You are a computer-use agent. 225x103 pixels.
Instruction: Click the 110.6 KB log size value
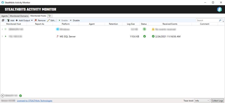pyautogui.click(x=134, y=37)
